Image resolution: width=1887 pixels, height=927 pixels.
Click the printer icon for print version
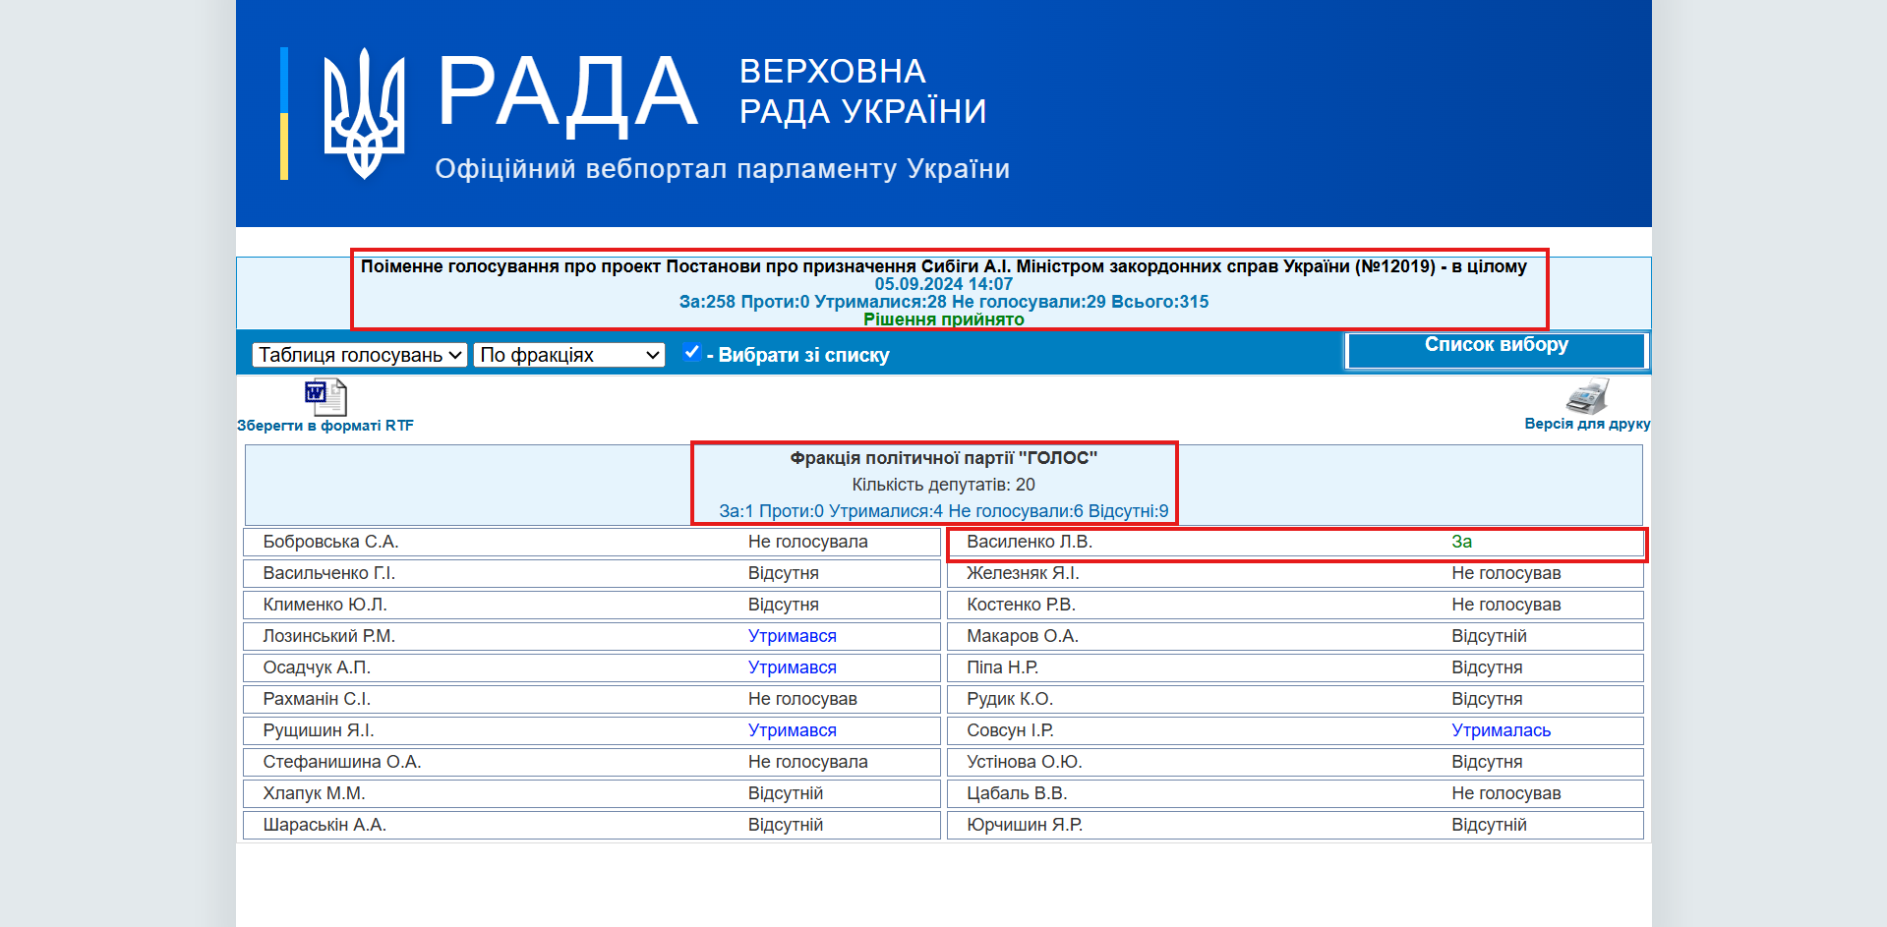point(1587,396)
